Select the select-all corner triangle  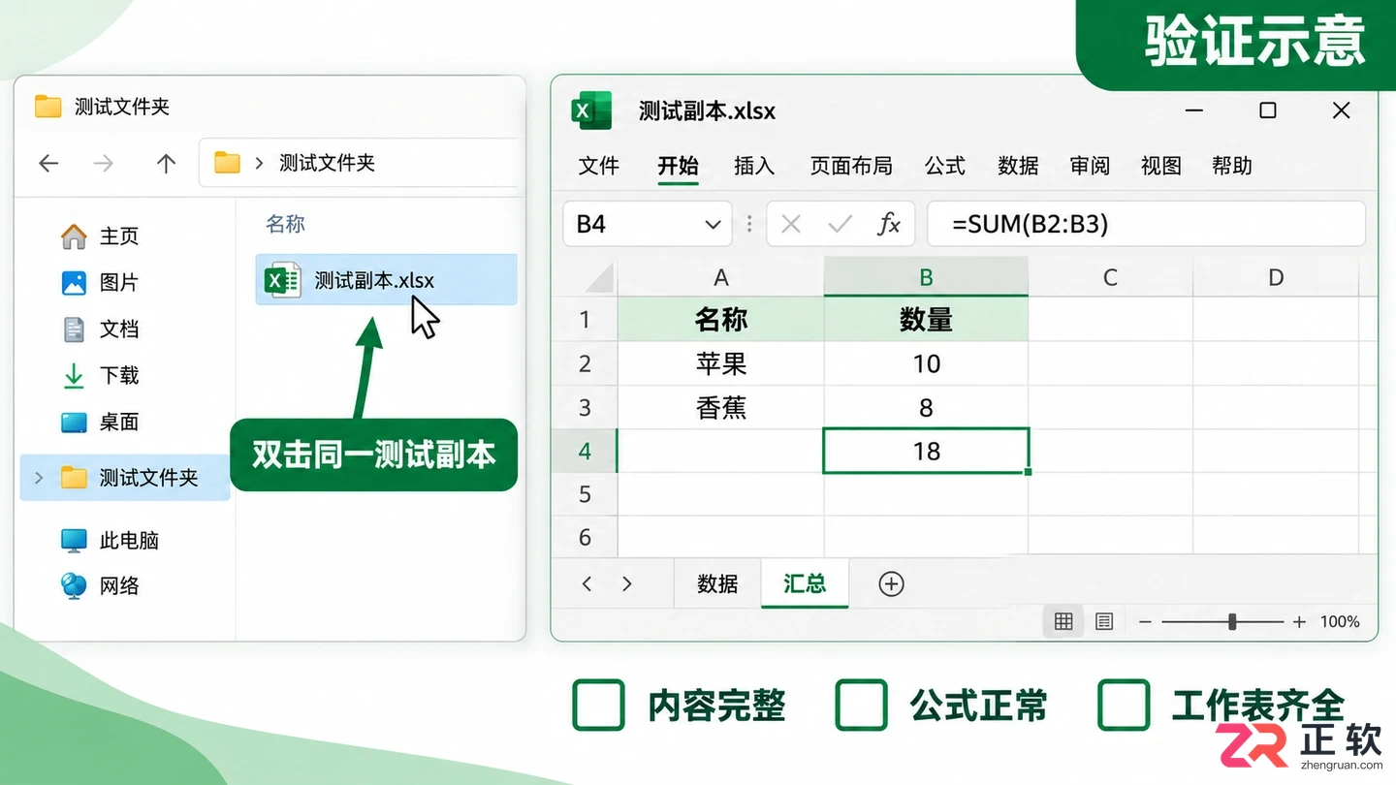pyautogui.click(x=599, y=278)
